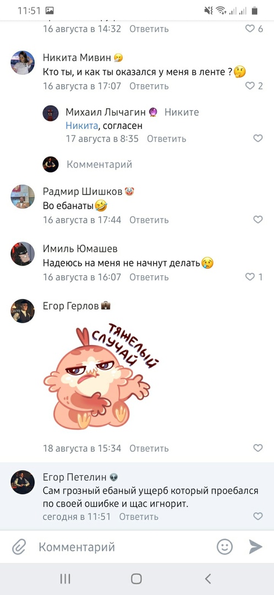Tap Ответить under Егор Петелин's comment
The height and width of the screenshot is (595, 274).
pos(139,516)
